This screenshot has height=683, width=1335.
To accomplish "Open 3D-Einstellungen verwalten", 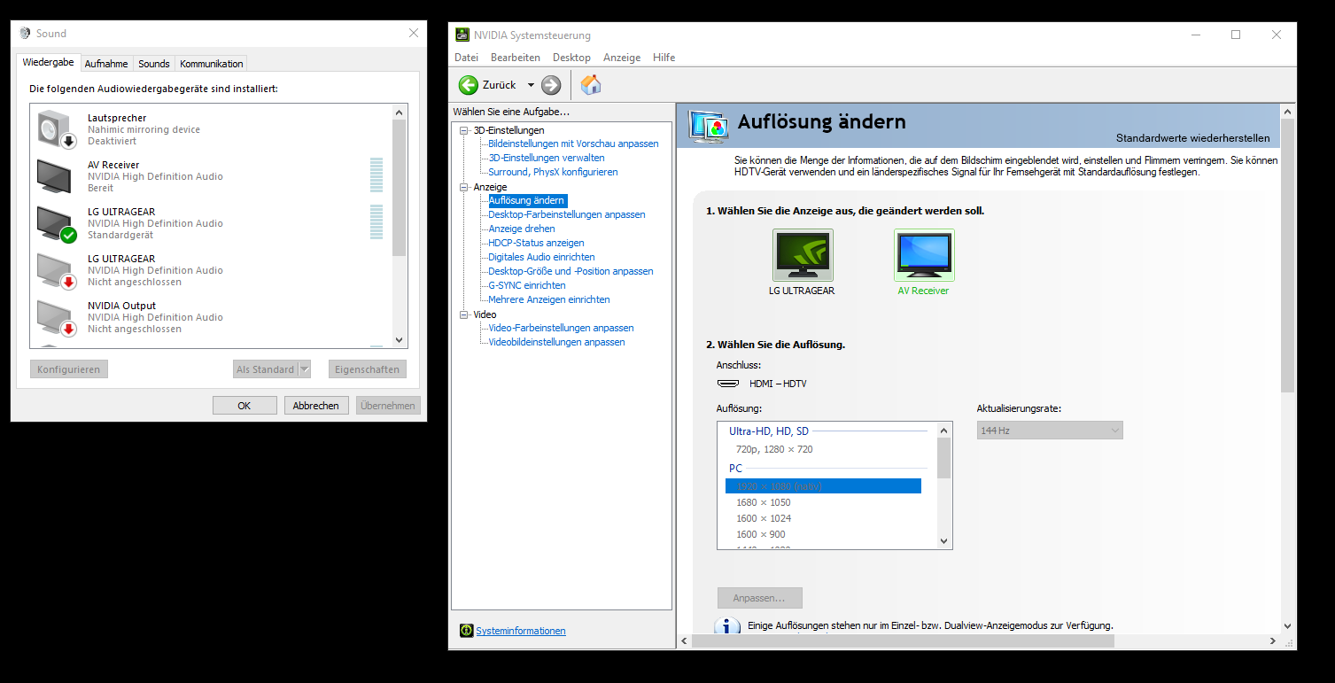I will (x=547, y=158).
